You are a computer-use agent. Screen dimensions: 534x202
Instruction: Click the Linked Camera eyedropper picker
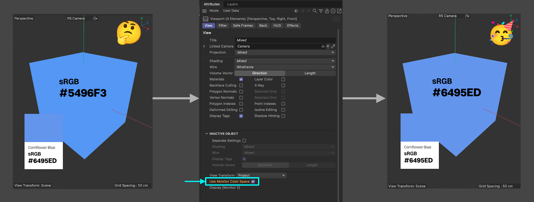(x=333, y=46)
